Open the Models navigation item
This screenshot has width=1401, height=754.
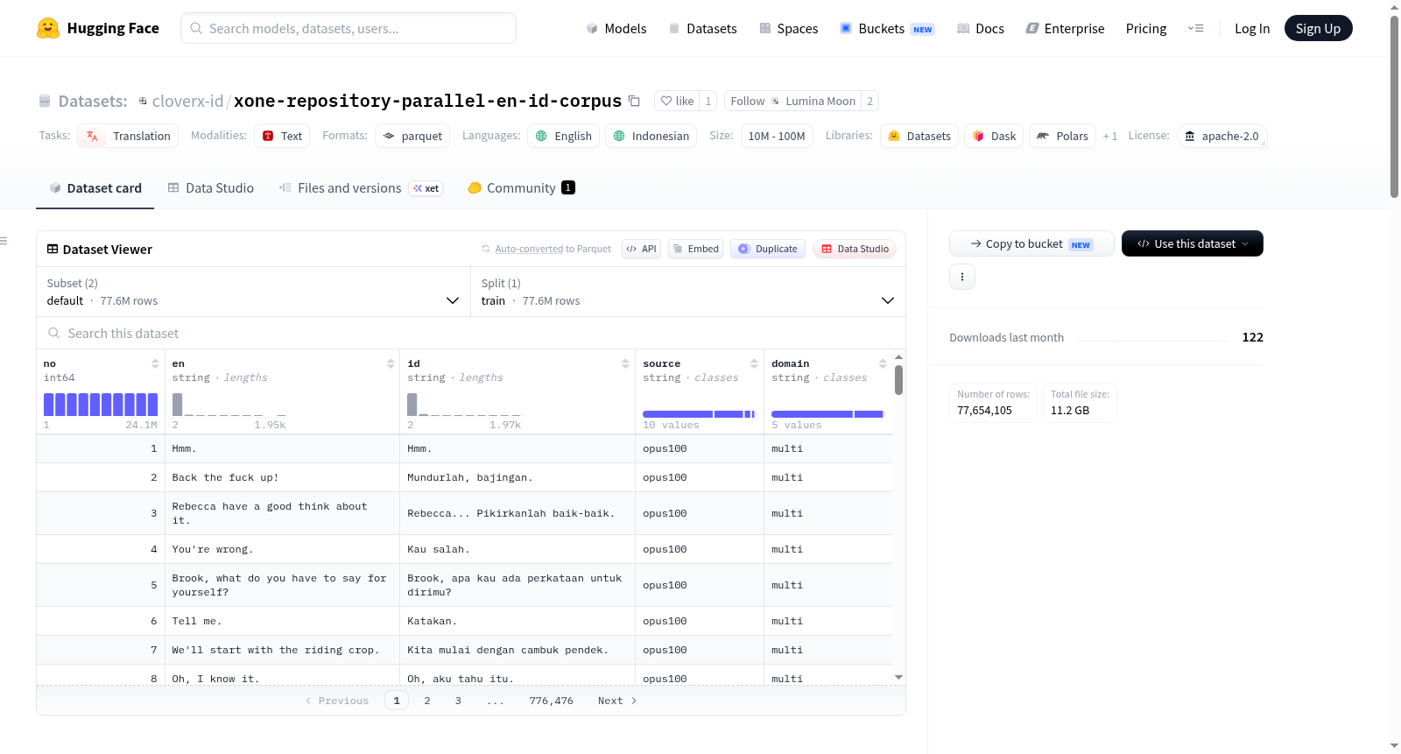[x=616, y=28]
